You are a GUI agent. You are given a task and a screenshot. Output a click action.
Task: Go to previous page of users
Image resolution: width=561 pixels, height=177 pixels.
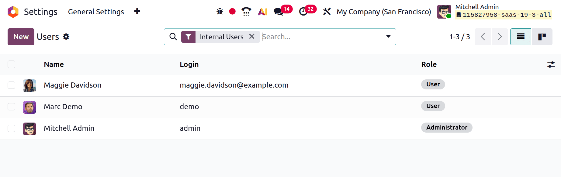483,37
